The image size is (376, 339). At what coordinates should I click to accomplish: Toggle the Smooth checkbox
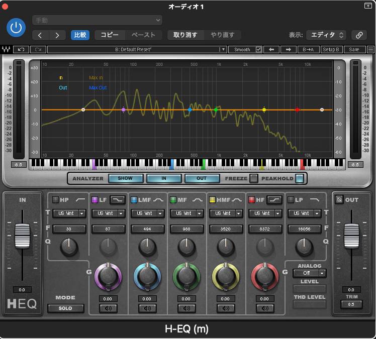[x=258, y=50]
